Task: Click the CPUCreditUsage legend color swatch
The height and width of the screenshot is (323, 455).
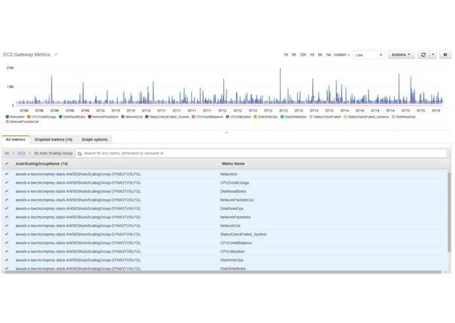Action: point(29,117)
